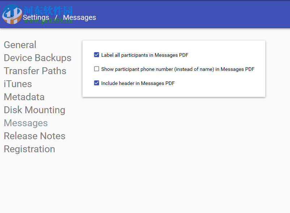
Task: Click the 'Show participant phone number' label text
Action: (178, 69)
